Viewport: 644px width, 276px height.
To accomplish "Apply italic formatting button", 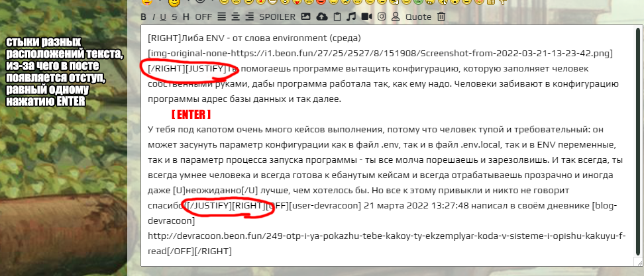I will (x=154, y=17).
